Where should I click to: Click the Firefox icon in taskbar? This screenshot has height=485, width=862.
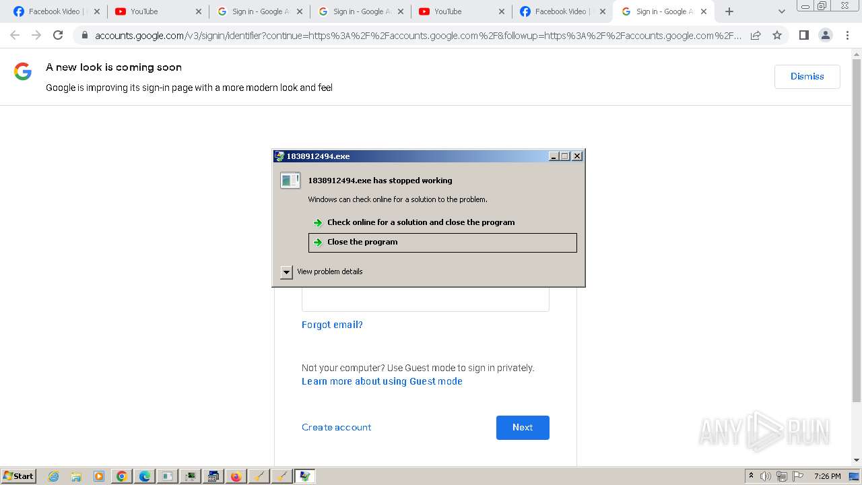pyautogui.click(x=236, y=476)
